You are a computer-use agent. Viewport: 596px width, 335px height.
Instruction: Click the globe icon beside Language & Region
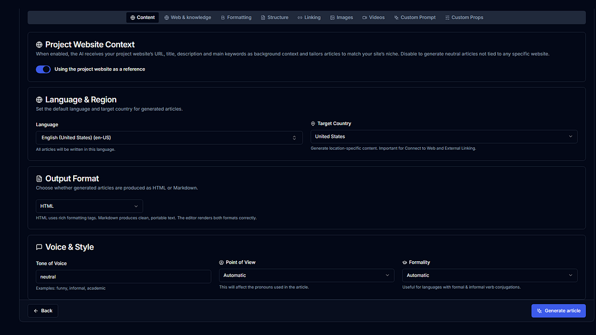point(39,100)
